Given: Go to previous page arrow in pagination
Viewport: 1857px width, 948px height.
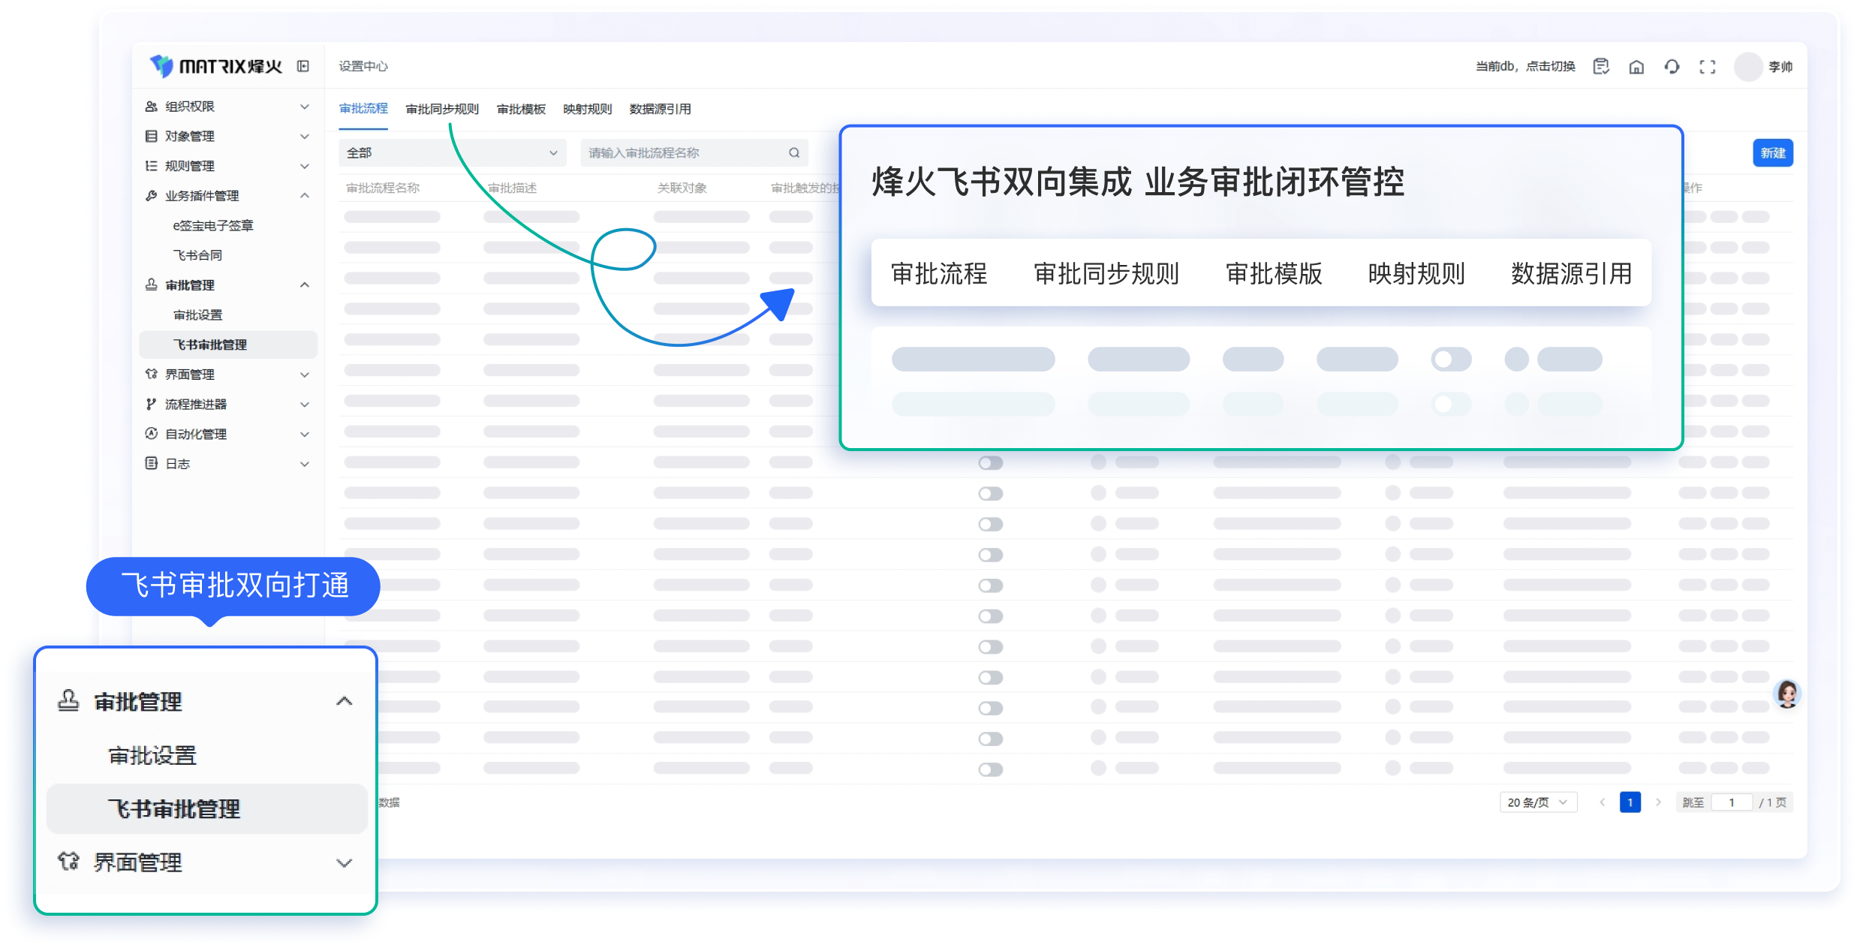Looking at the screenshot, I should tap(1602, 802).
